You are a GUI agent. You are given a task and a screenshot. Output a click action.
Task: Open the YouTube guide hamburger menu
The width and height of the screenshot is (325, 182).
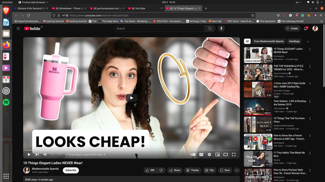tap(18, 29)
